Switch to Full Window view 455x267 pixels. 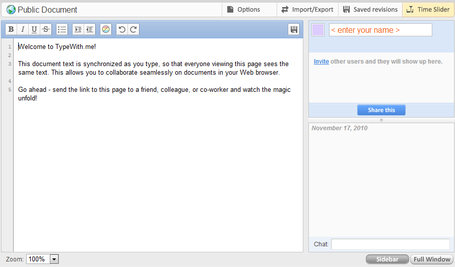pyautogui.click(x=432, y=259)
